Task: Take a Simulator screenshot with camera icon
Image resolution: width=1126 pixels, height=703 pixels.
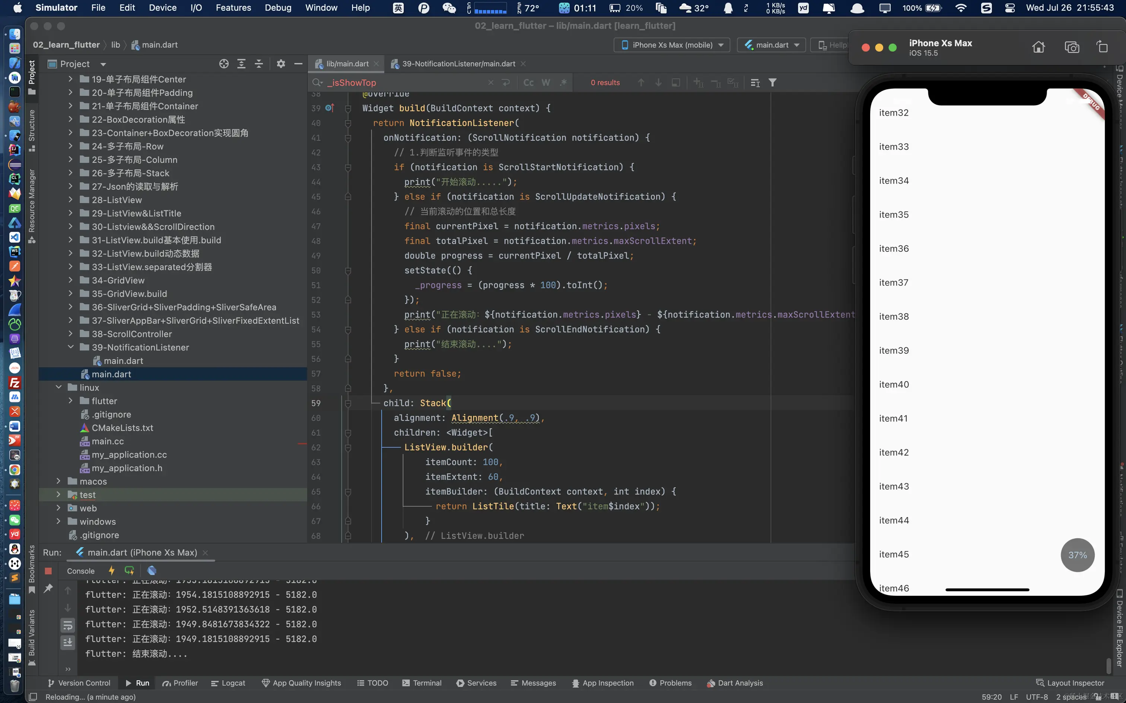Action: (1072, 47)
